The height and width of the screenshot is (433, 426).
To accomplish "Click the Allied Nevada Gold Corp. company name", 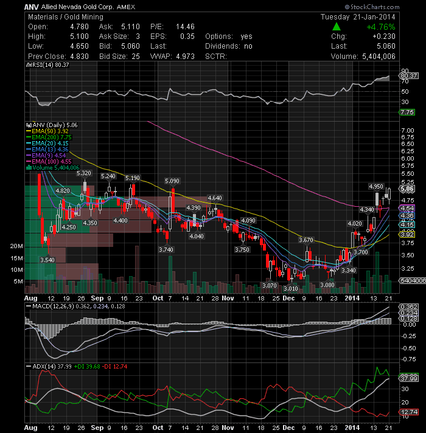I will [78, 7].
